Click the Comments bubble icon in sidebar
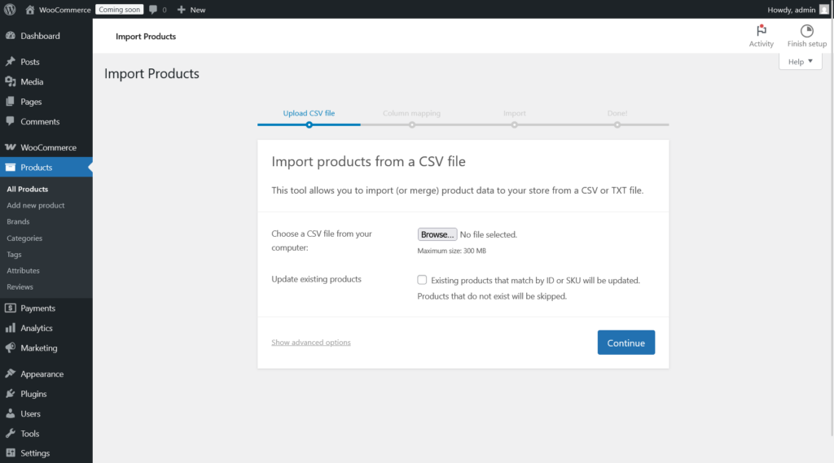This screenshot has height=463, width=834. [x=10, y=121]
